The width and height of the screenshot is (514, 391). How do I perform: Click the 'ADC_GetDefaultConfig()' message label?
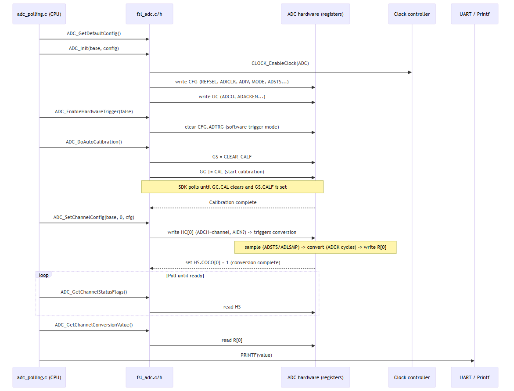94,33
